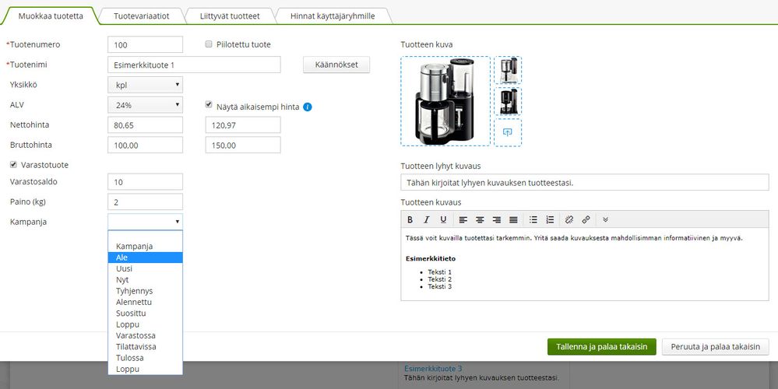Click Tallenna ja palaa takaisin

click(602, 347)
